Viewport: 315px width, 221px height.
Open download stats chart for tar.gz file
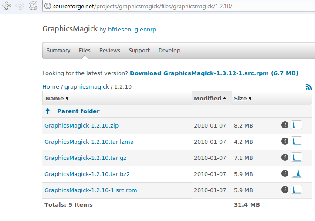(x=297, y=157)
